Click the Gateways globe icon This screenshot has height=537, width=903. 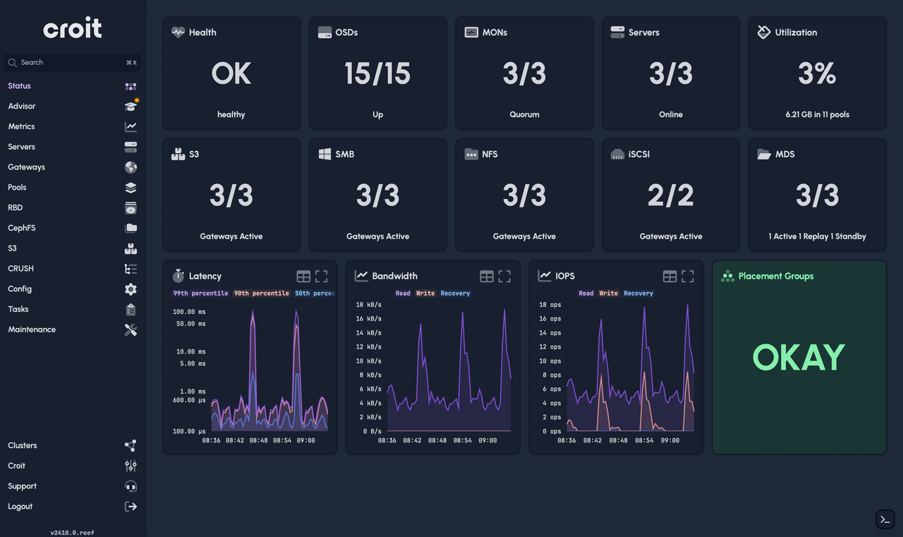click(x=131, y=167)
